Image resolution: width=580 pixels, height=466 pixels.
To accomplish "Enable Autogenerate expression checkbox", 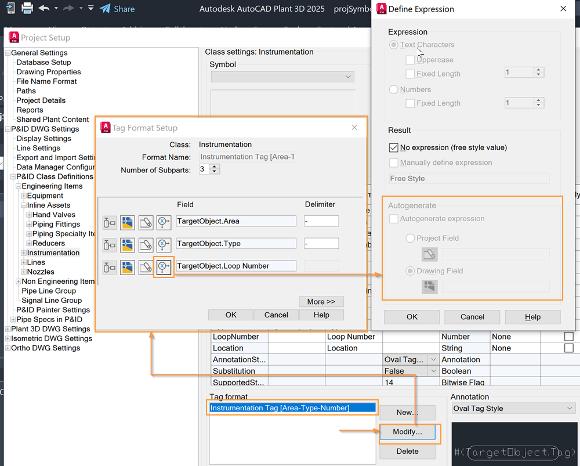I will point(394,219).
